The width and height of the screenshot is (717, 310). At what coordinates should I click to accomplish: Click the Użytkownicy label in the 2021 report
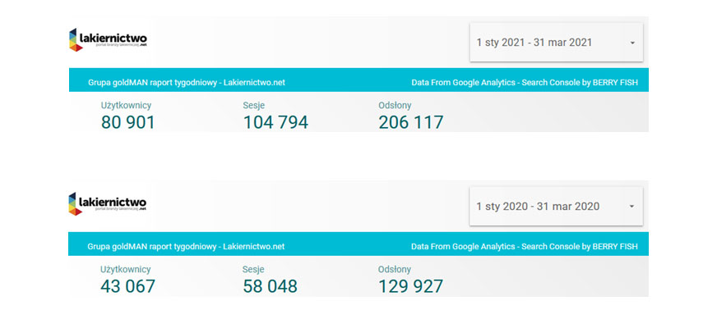(126, 106)
